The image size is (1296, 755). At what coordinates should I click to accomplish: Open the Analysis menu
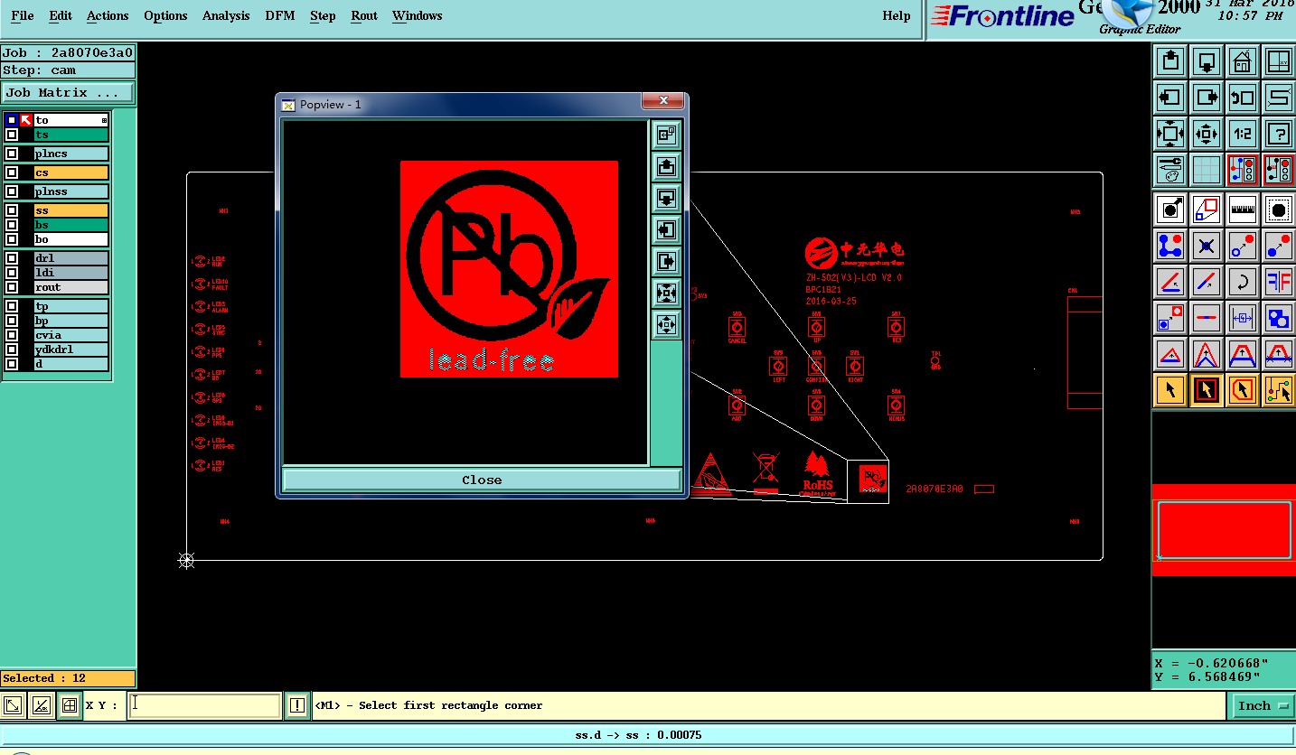click(x=227, y=15)
